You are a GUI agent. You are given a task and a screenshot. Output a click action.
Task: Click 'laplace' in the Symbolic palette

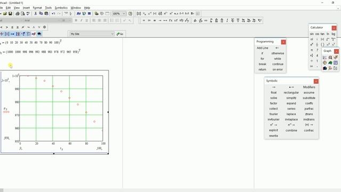point(291,114)
